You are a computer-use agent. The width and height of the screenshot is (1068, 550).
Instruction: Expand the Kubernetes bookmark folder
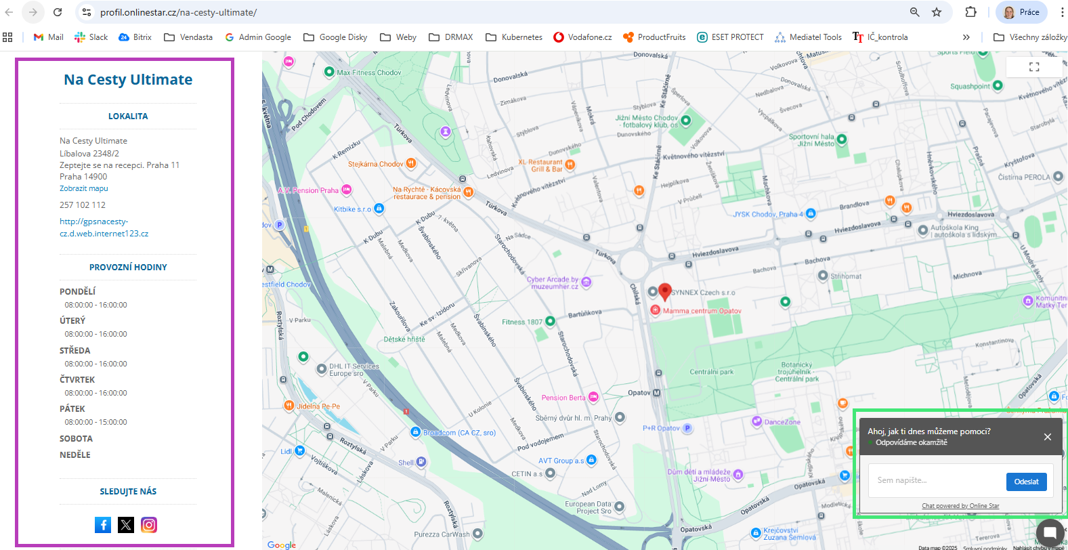point(514,37)
